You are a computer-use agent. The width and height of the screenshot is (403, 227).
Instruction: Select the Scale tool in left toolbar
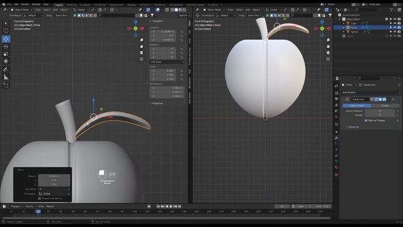[6, 54]
